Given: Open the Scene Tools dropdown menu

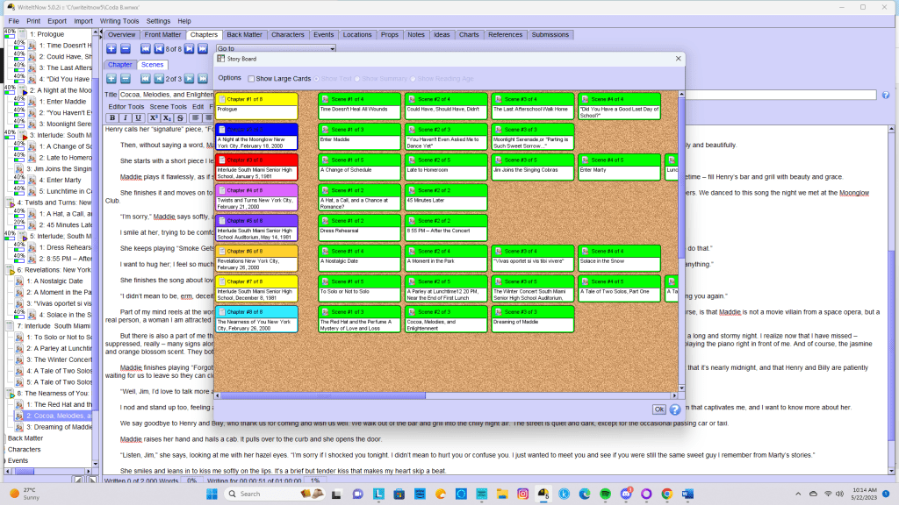Looking at the screenshot, I should tap(168, 106).
